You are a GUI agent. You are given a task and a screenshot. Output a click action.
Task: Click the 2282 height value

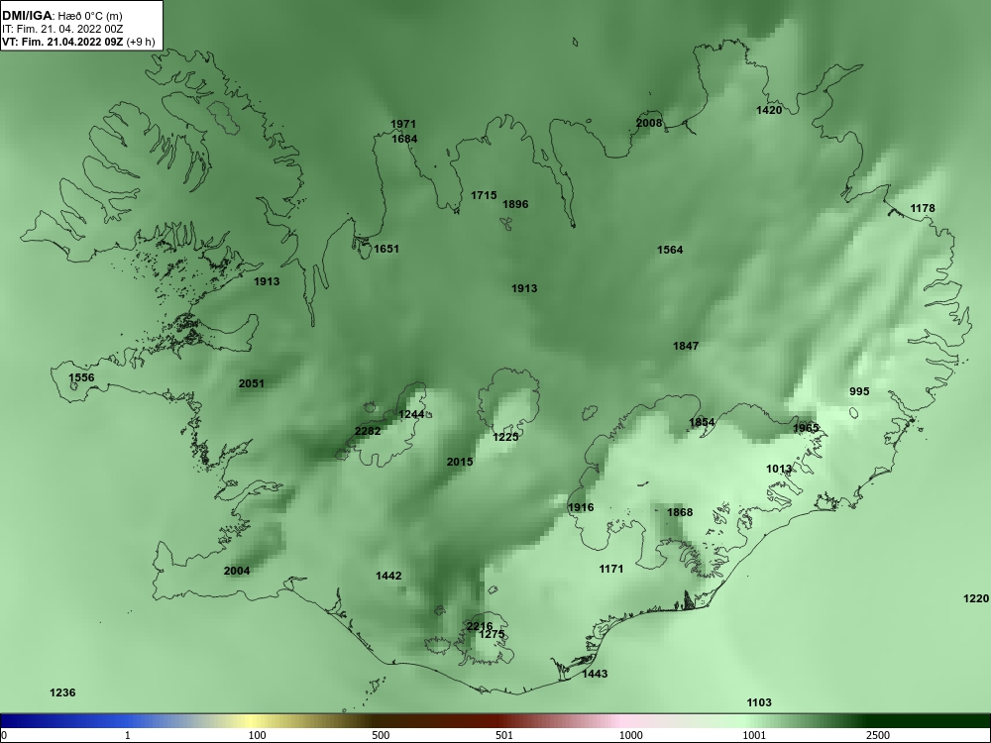(368, 432)
